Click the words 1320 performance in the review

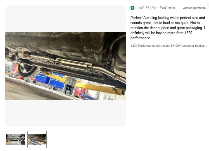point(161,35)
